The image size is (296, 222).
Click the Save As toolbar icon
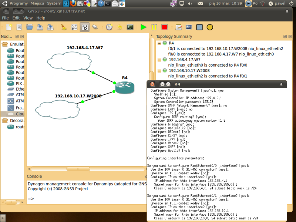click(x=50, y=27)
